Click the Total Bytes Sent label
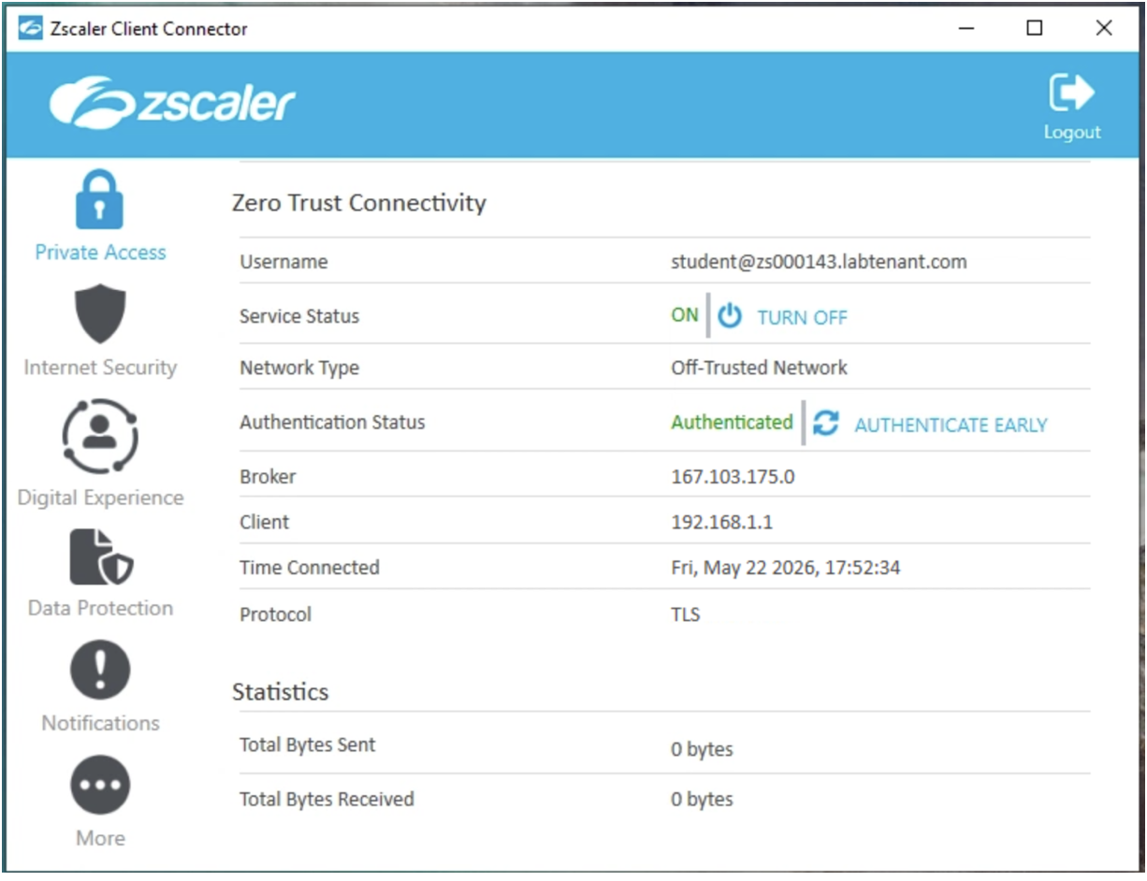Screen dimensions: 1147x881 307,745
